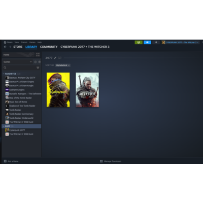Screen dimensions: 203x203
Task: Click the recent clock icon next to Games
Action: [x=36, y=62]
